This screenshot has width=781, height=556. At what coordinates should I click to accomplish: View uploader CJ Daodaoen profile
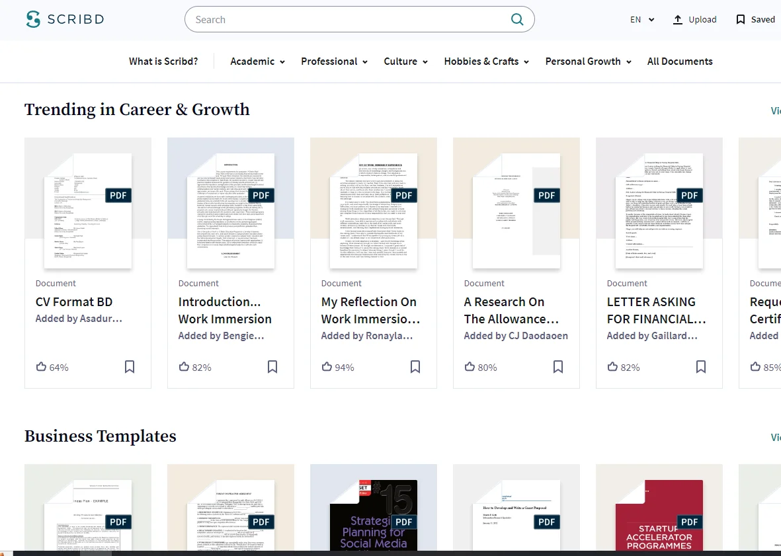(516, 335)
